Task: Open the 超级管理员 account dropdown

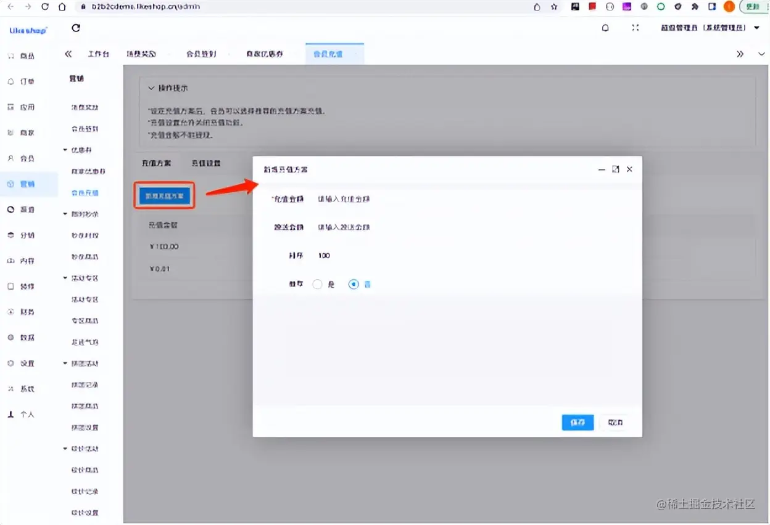Action: (710, 28)
